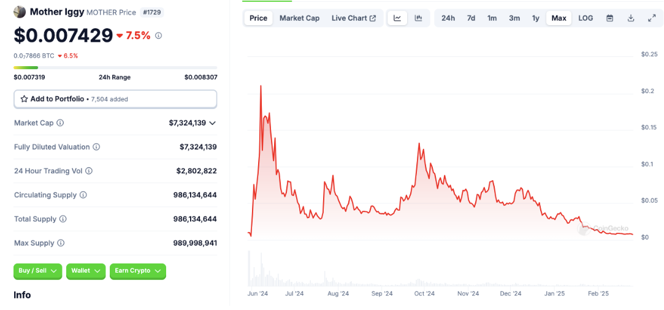Switch to candlestick chart view icon

pos(418,18)
